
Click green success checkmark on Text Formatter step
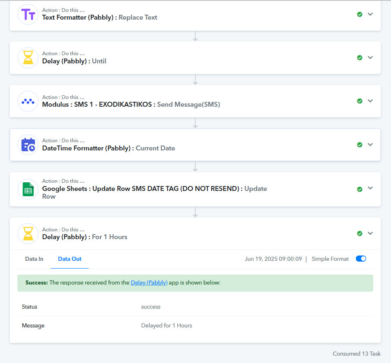(360, 14)
